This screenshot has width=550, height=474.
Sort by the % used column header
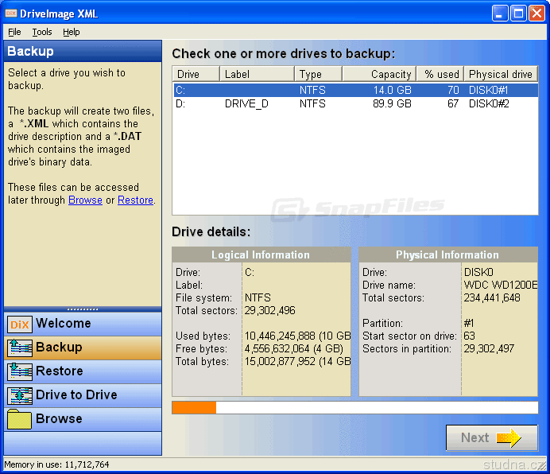pyautogui.click(x=440, y=74)
